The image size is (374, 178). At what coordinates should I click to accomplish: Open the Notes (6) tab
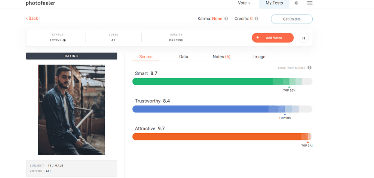coord(221,57)
